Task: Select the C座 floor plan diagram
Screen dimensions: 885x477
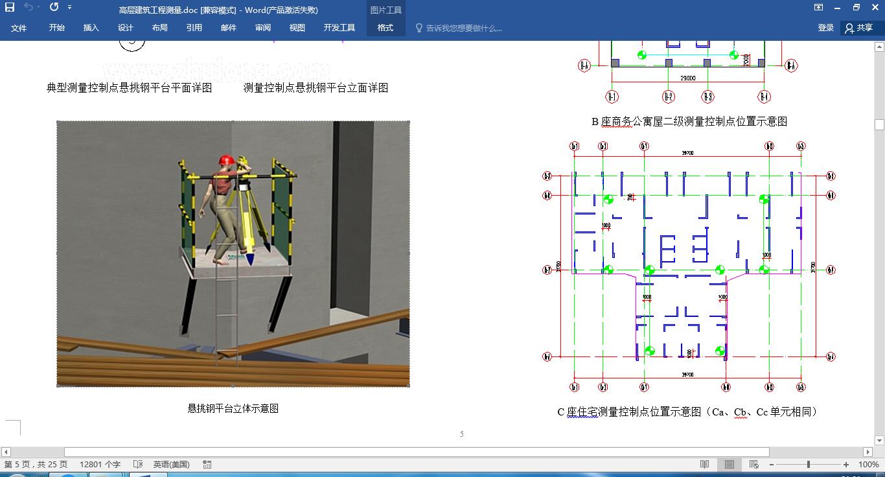Action: (x=688, y=266)
